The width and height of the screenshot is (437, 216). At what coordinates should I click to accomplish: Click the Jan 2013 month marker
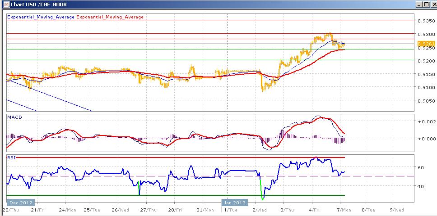(x=235, y=202)
